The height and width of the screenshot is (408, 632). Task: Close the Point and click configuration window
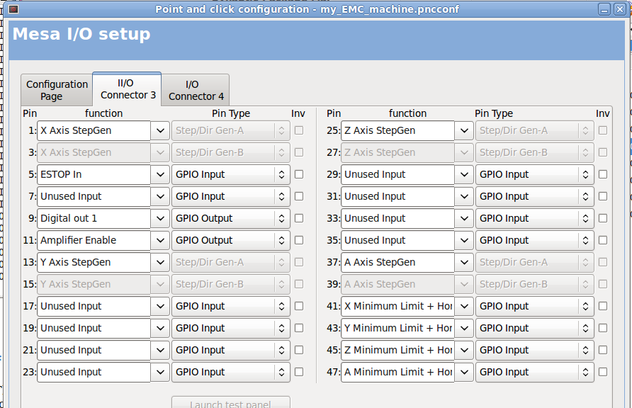(621, 9)
